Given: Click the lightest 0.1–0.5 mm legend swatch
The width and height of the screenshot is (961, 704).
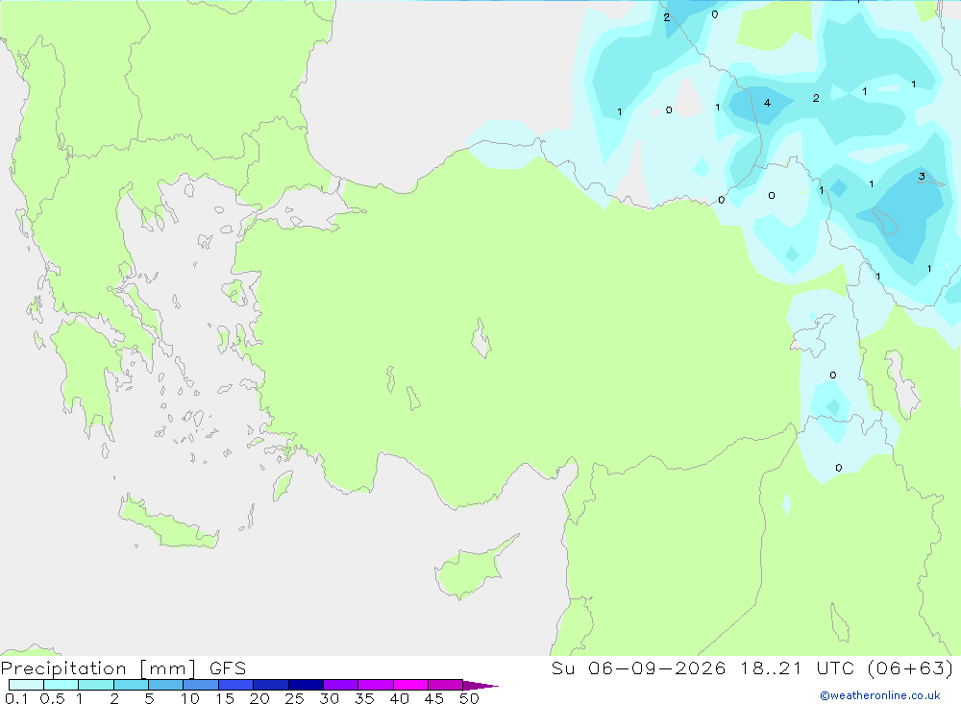Looking at the screenshot, I should click(26, 685).
